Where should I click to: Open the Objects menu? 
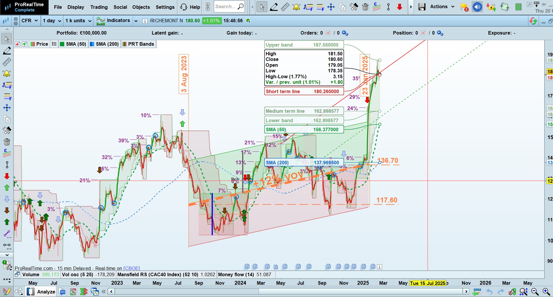click(141, 7)
